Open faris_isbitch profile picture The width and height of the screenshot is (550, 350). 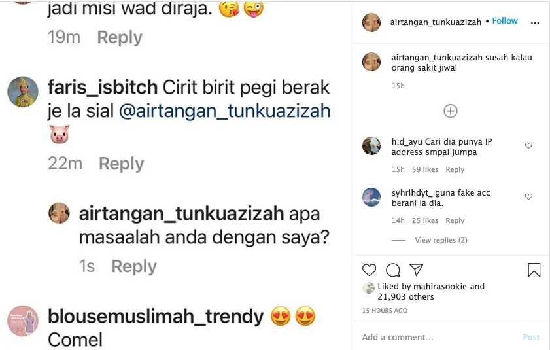click(x=23, y=92)
